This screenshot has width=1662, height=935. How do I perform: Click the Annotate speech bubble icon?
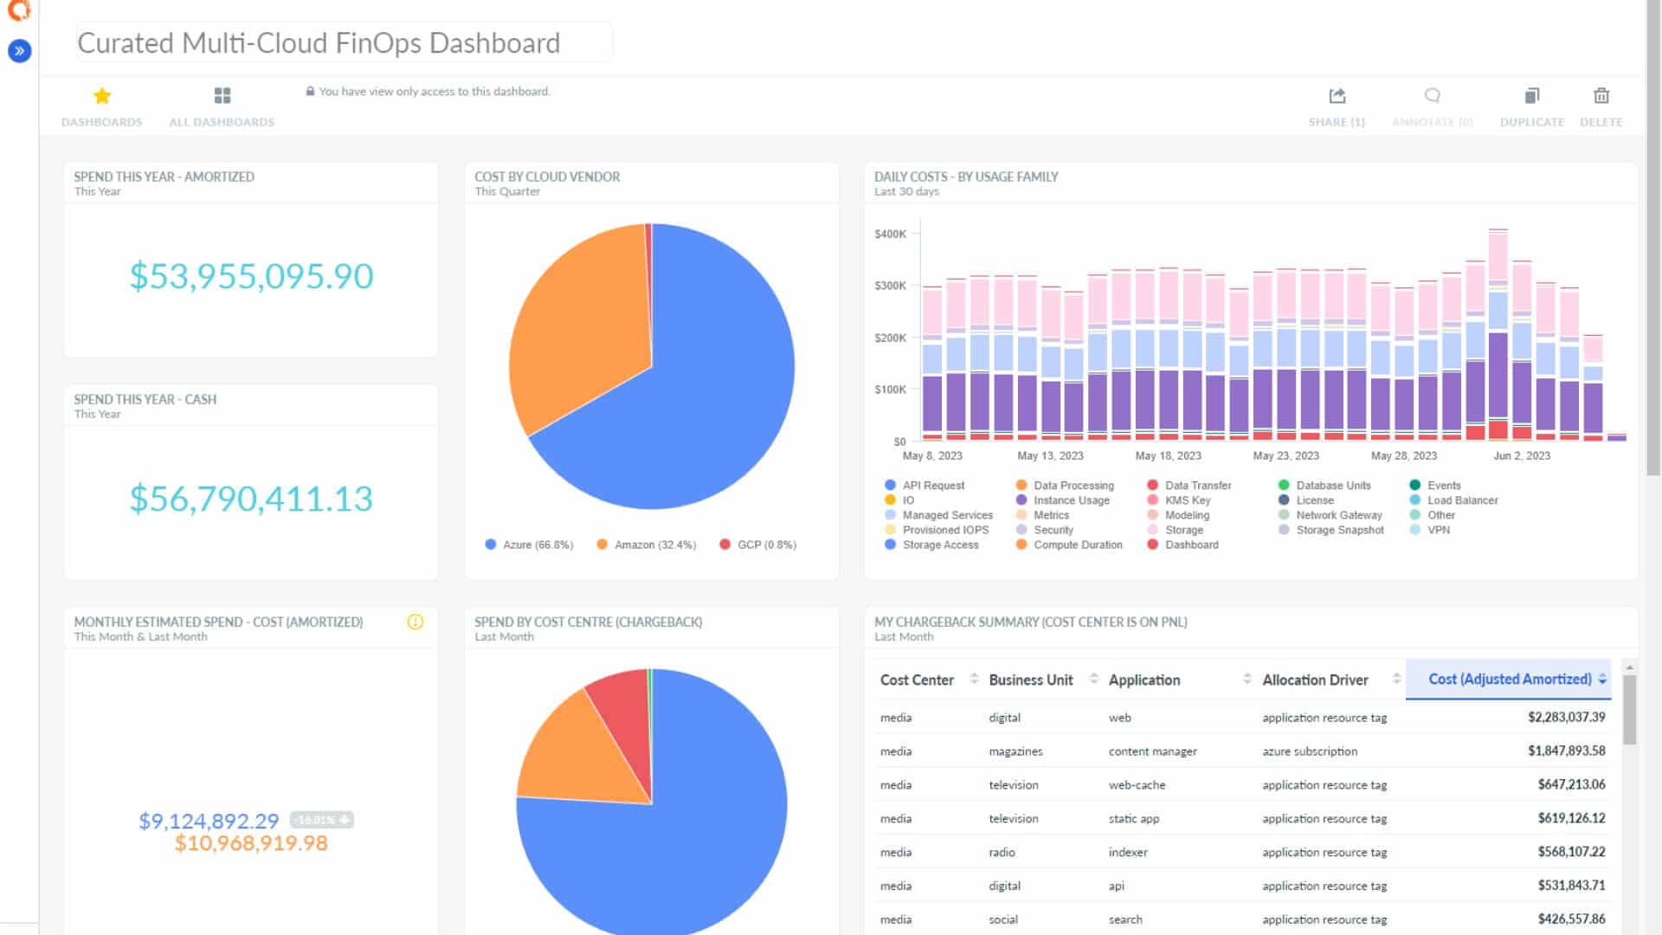coord(1432,96)
